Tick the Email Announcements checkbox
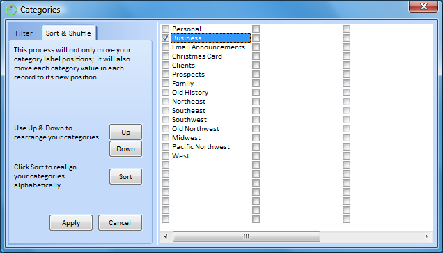 click(x=165, y=47)
